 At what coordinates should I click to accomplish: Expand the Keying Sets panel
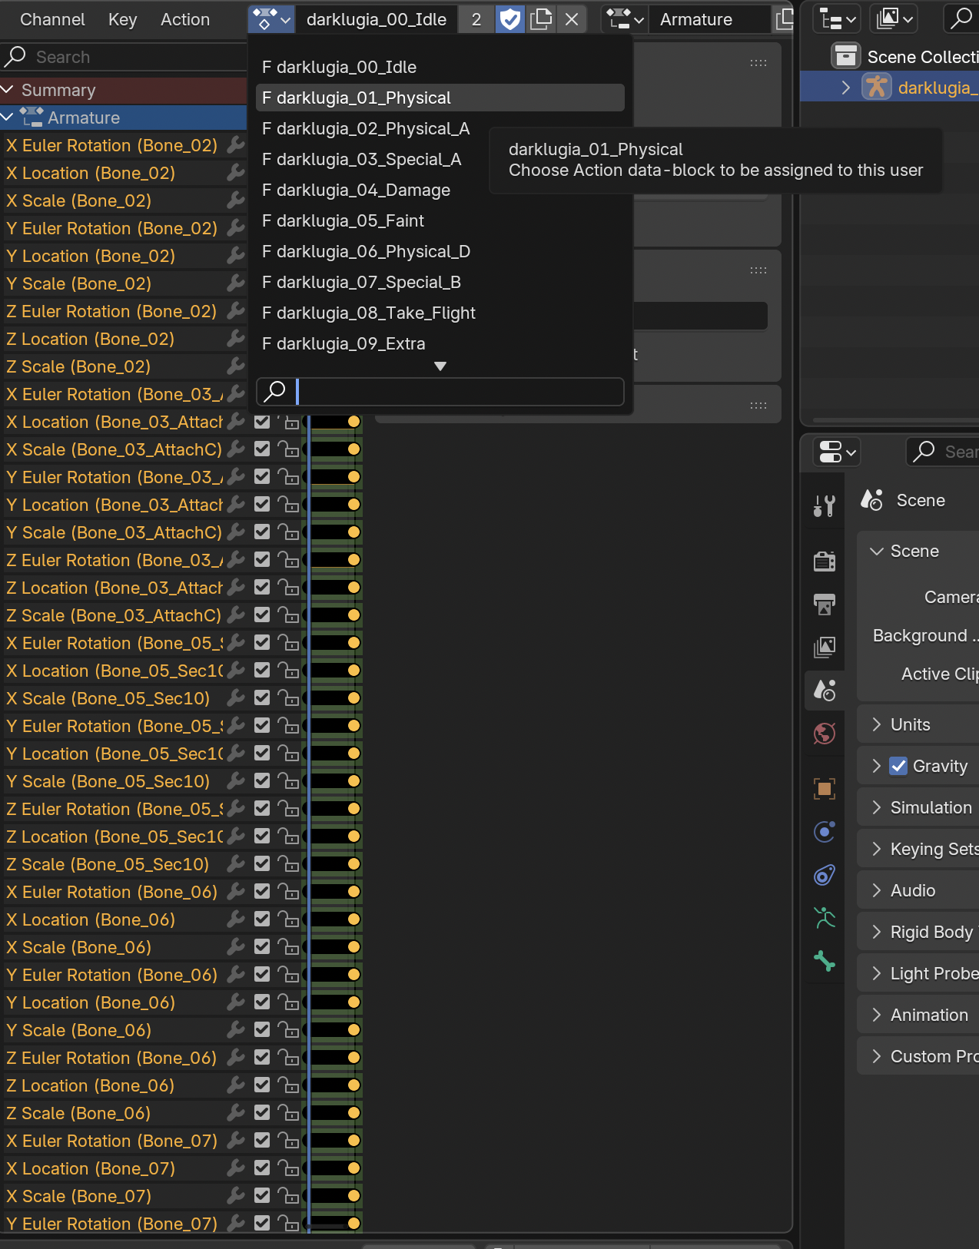876,849
